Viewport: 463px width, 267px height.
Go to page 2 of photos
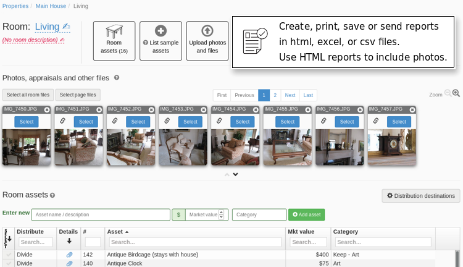click(x=275, y=95)
